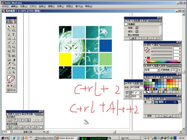Image resolution: width=187 pixels, height=140 pixels.
Task: Select the Column Graph tool
Action: pos(13,55)
